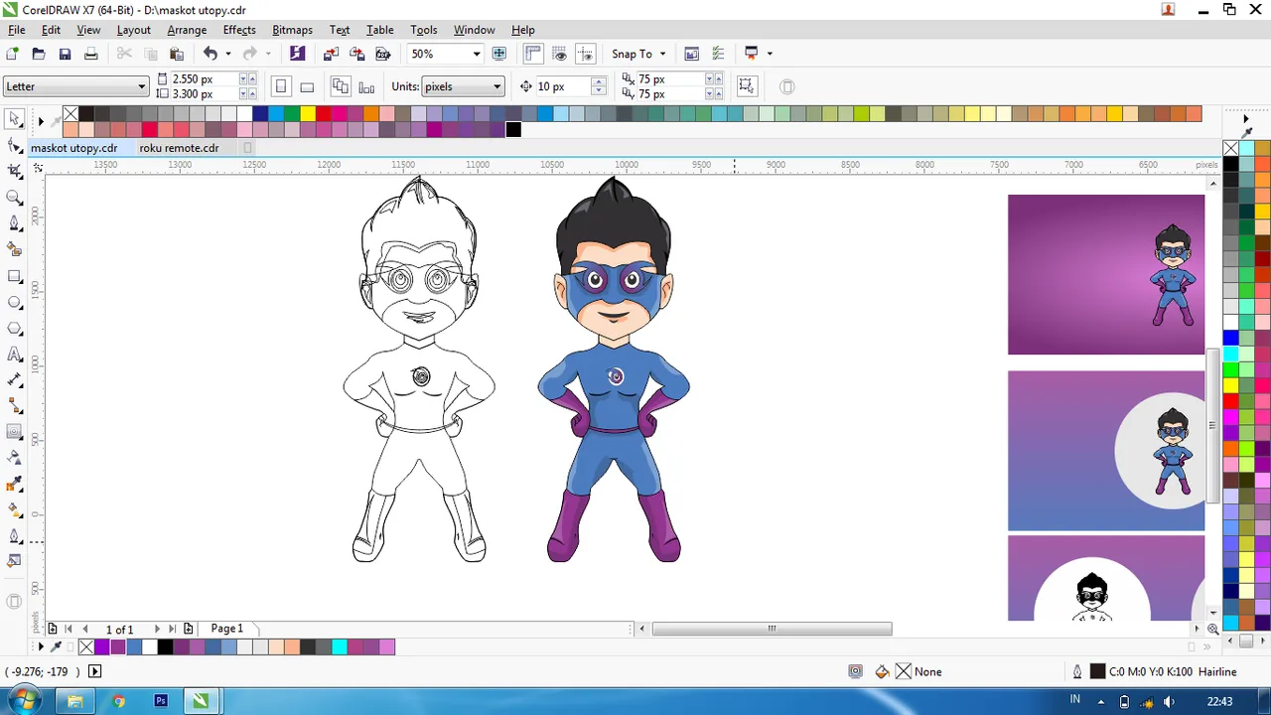The height and width of the screenshot is (715, 1271).
Task: Open the Bitmaps menu
Action: pyautogui.click(x=292, y=30)
